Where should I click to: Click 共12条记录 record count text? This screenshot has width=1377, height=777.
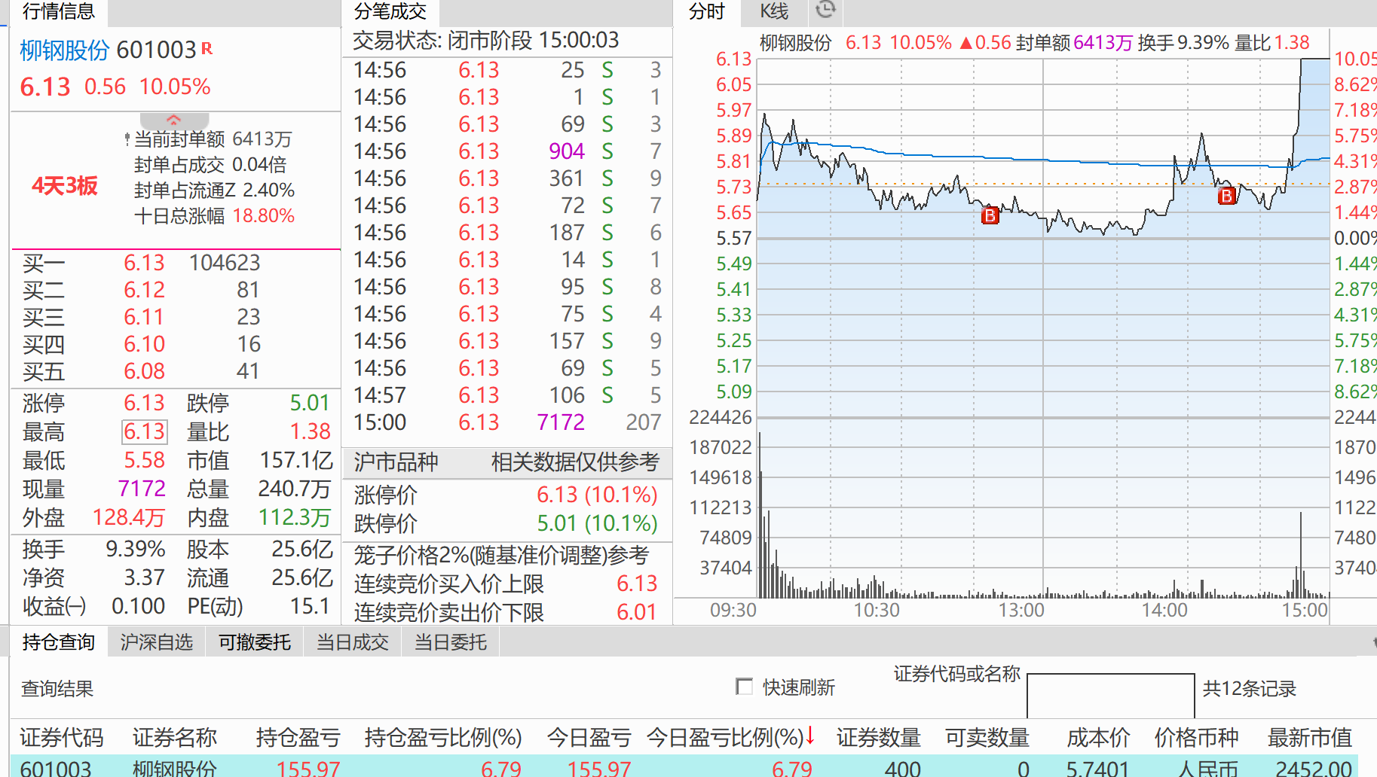pos(1250,688)
